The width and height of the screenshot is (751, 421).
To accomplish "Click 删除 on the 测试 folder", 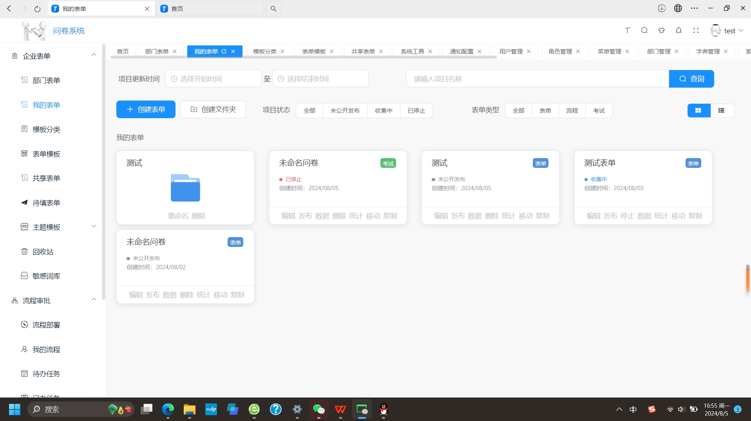I will point(198,216).
